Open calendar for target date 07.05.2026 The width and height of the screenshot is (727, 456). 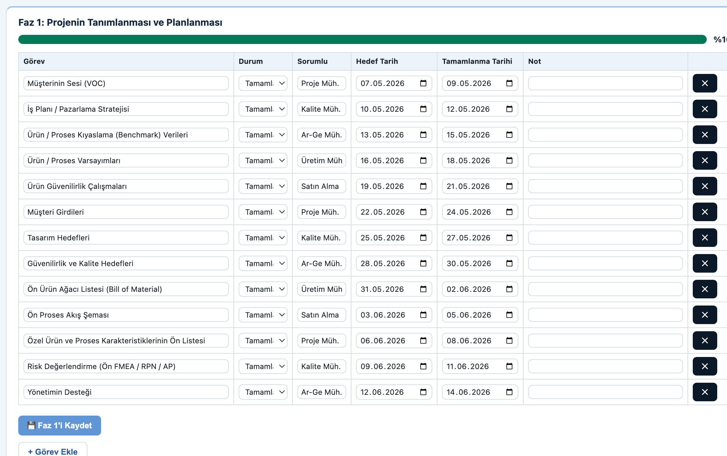(423, 83)
